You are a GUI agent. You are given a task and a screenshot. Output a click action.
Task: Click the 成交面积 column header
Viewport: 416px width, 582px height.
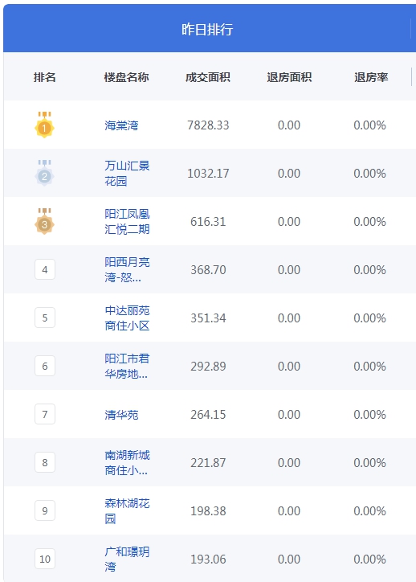tap(208, 77)
